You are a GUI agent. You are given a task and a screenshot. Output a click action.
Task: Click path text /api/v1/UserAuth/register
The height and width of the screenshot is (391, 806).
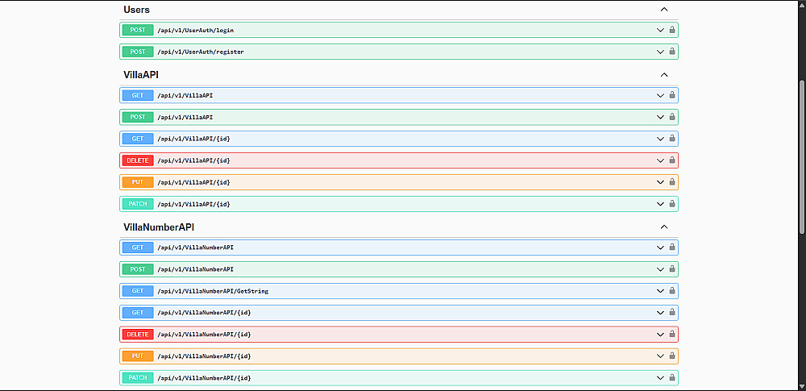click(x=201, y=52)
